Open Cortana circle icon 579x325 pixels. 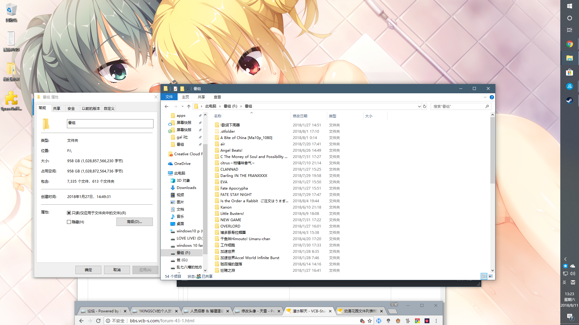[x=569, y=18]
